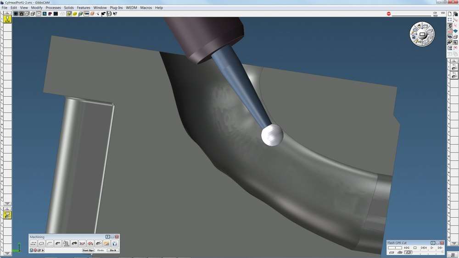Select the first T1 operation tile
This screenshot has height=258, width=459.
(454, 67)
